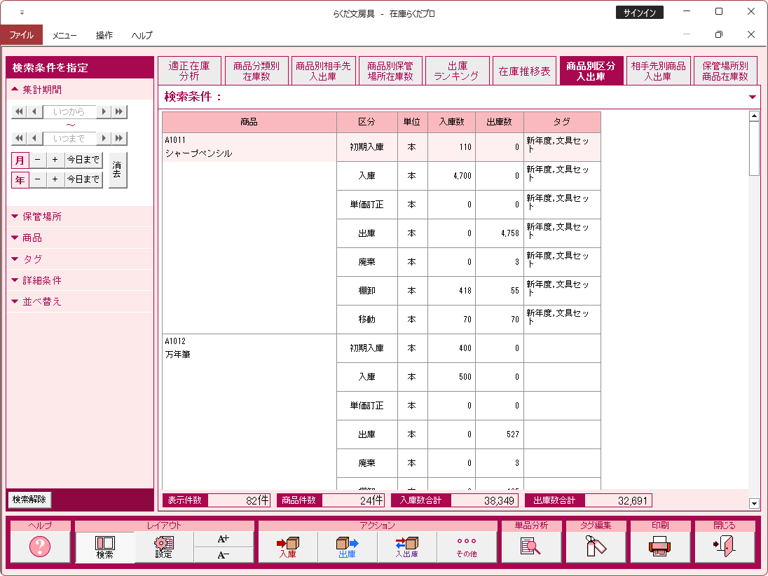Expand the 詳細条件 section
The width and height of the screenshot is (768, 576).
point(81,280)
